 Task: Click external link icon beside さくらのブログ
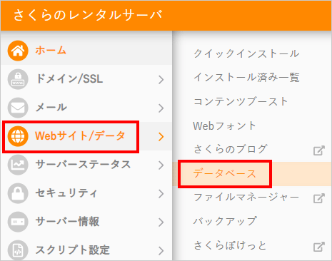(x=319, y=150)
